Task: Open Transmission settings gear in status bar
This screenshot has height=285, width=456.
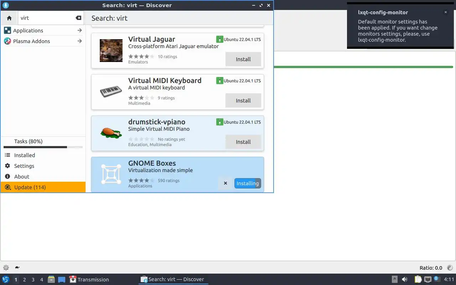Action: (6, 268)
